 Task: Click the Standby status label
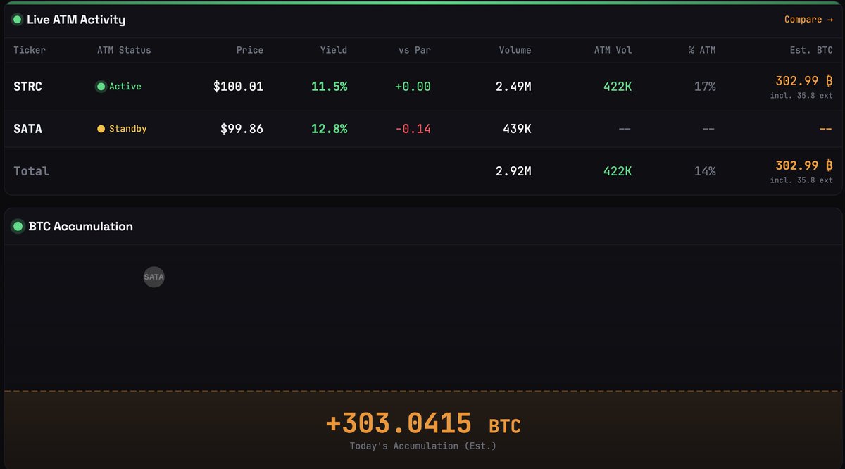127,129
